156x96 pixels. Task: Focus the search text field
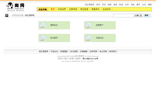(123, 16)
